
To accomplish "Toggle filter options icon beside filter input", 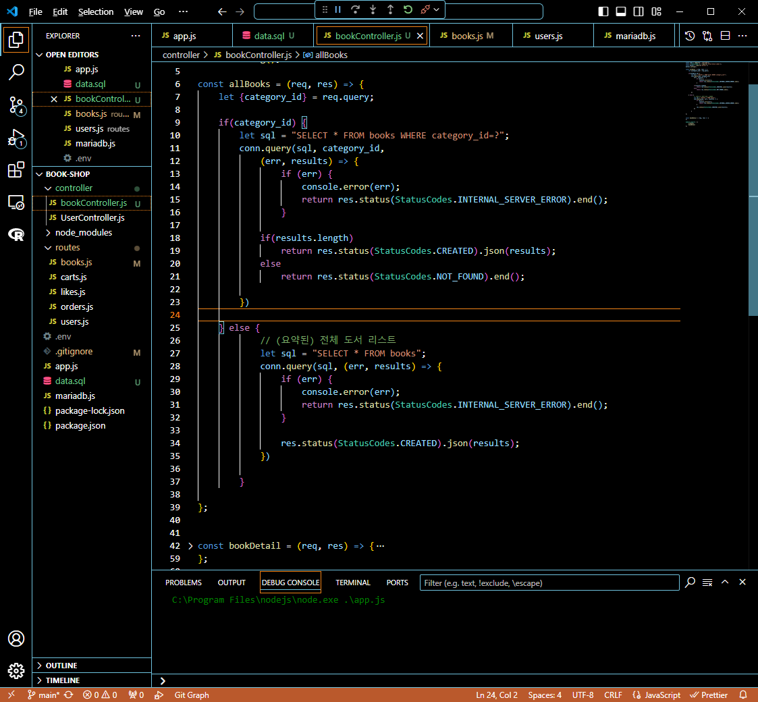I will (690, 582).
